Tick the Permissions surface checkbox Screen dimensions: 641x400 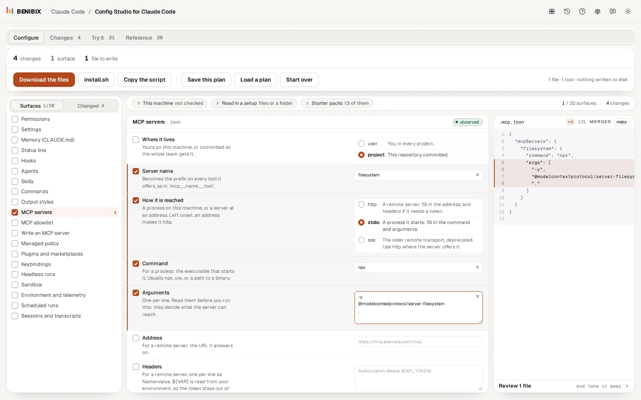tap(15, 119)
